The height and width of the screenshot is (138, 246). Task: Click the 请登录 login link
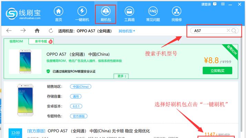point(206,4)
